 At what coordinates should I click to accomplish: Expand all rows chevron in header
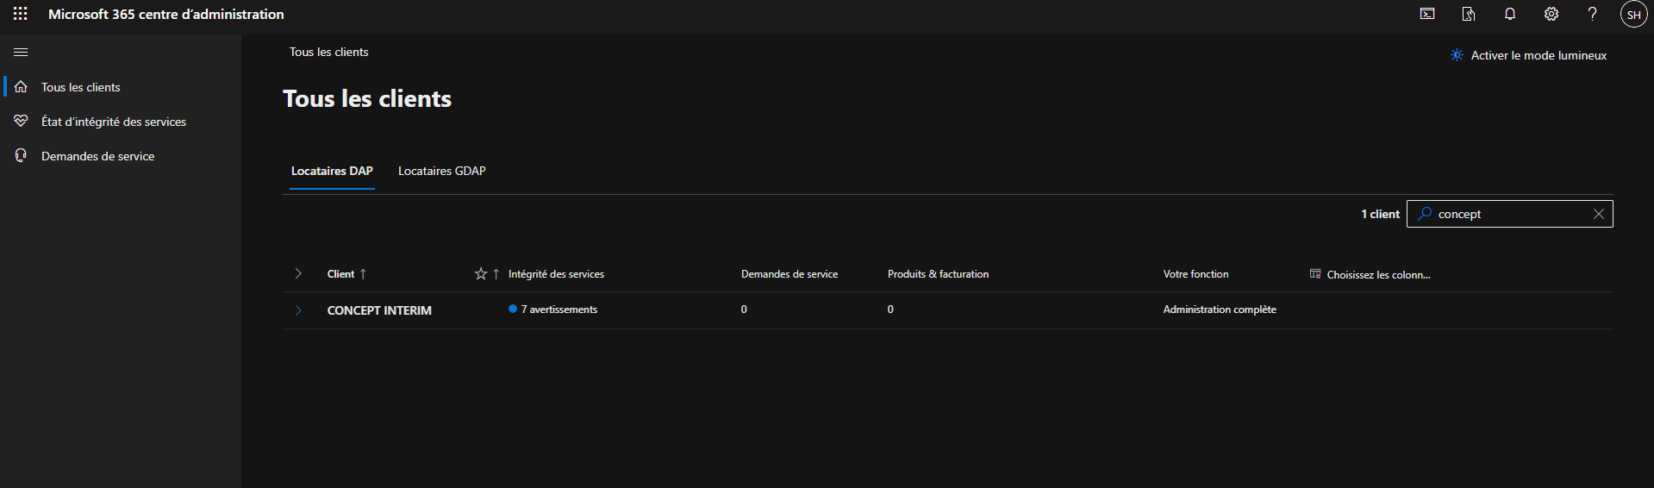click(x=298, y=274)
